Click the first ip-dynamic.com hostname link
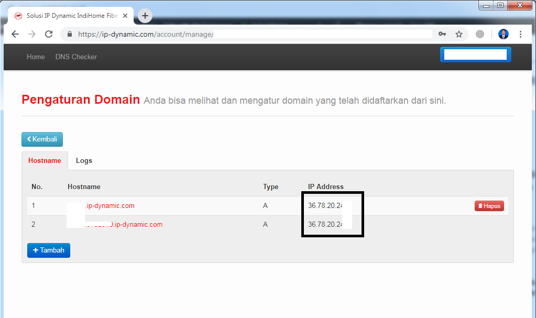536x318 pixels. coord(110,206)
